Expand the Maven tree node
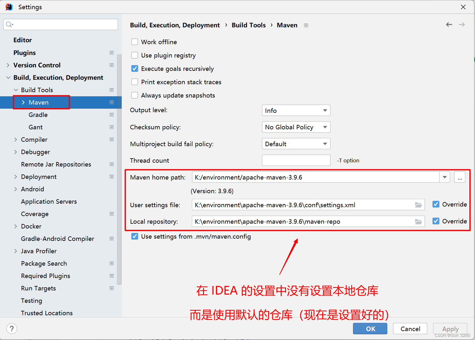 pyautogui.click(x=23, y=102)
